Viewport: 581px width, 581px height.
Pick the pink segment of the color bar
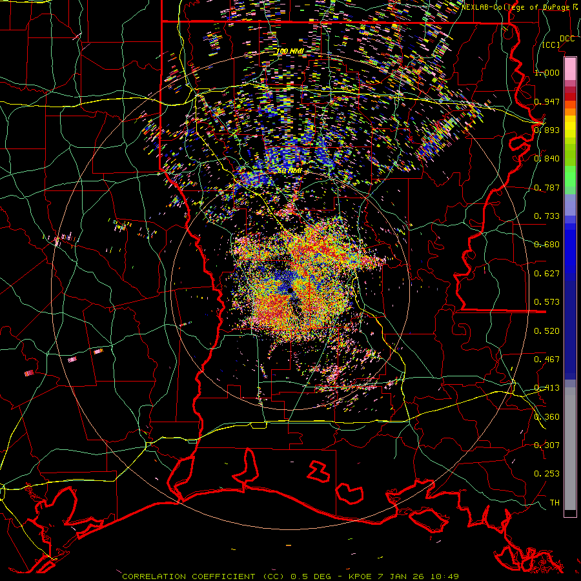pyautogui.click(x=570, y=68)
